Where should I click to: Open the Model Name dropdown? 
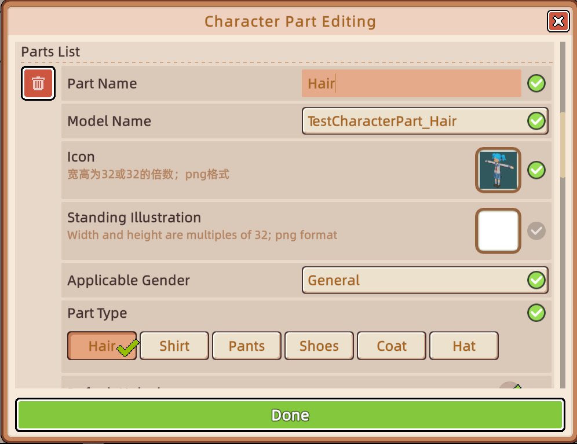point(414,121)
